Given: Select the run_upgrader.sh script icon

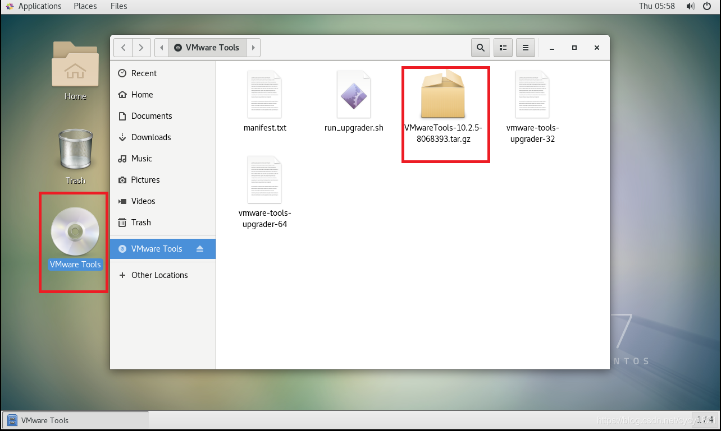Looking at the screenshot, I should pos(354,94).
